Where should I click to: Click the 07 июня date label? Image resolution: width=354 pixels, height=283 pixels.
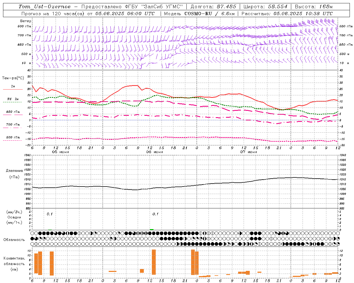pyautogui.click(x=249, y=152)
